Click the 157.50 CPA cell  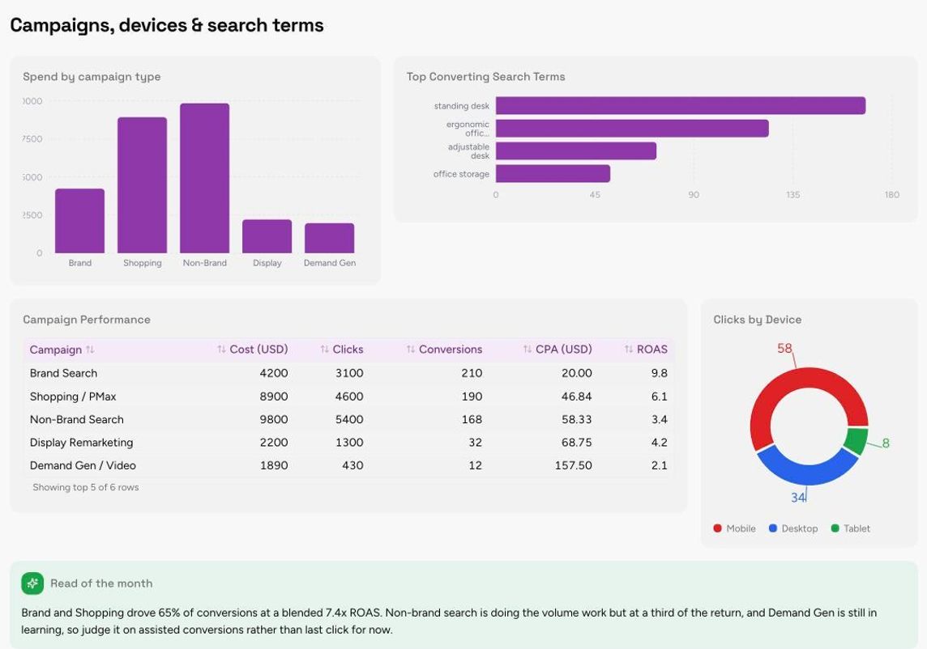573,465
